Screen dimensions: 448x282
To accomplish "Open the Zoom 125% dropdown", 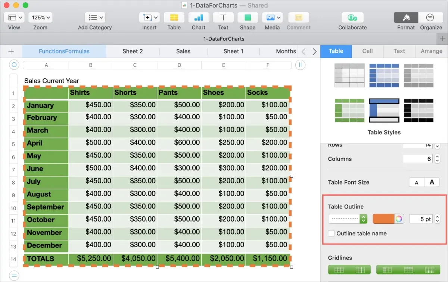I will (x=40, y=18).
